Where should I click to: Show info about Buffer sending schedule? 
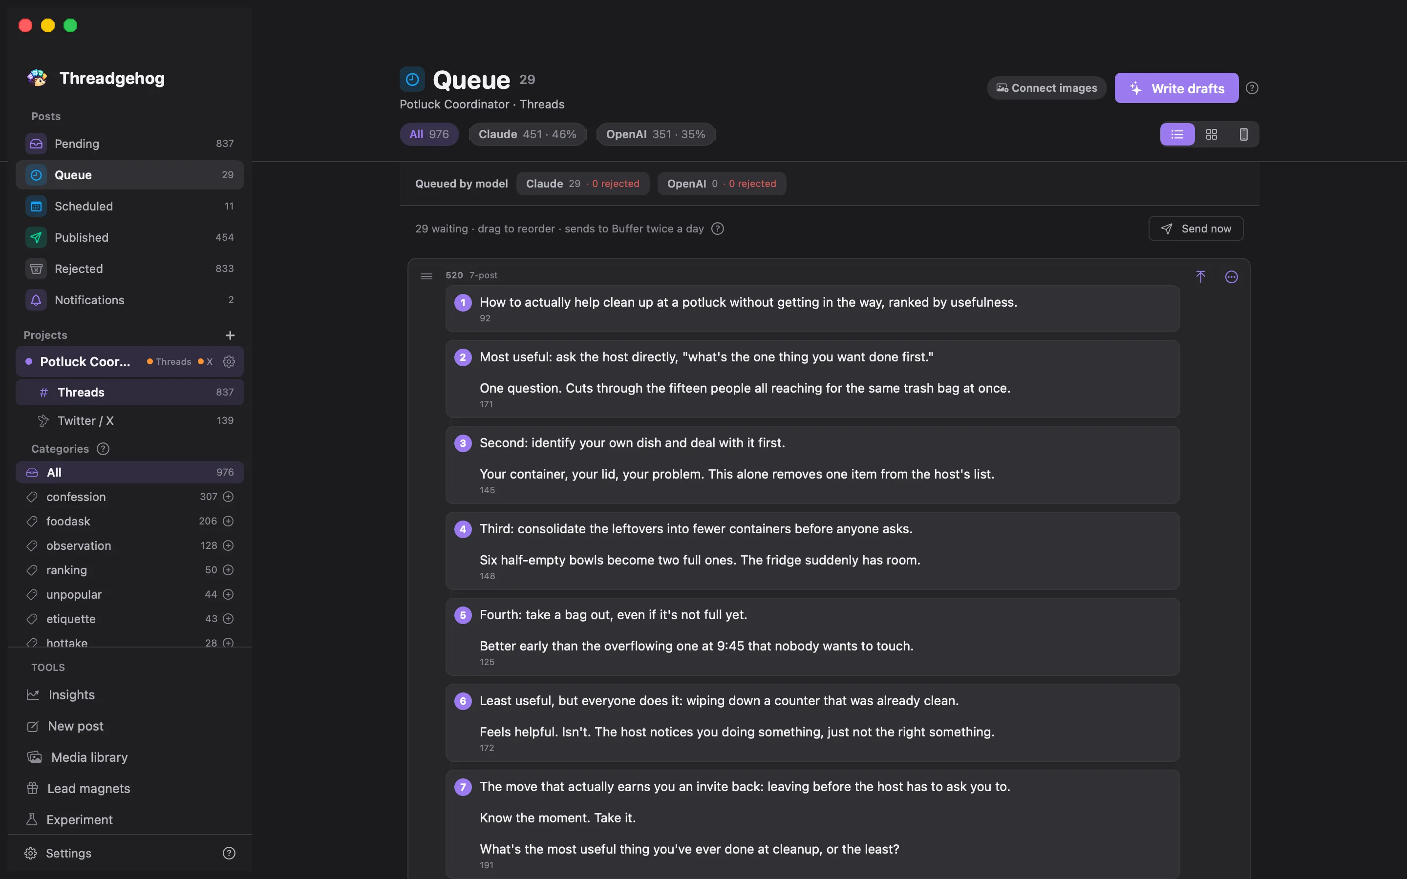click(x=718, y=229)
